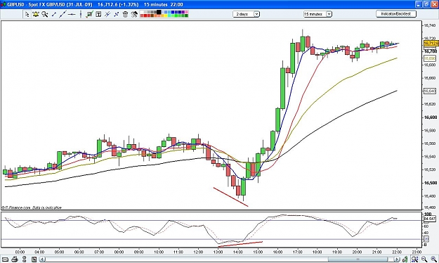
Task: Open the add indicator chart icon
Action: (x=89, y=14)
